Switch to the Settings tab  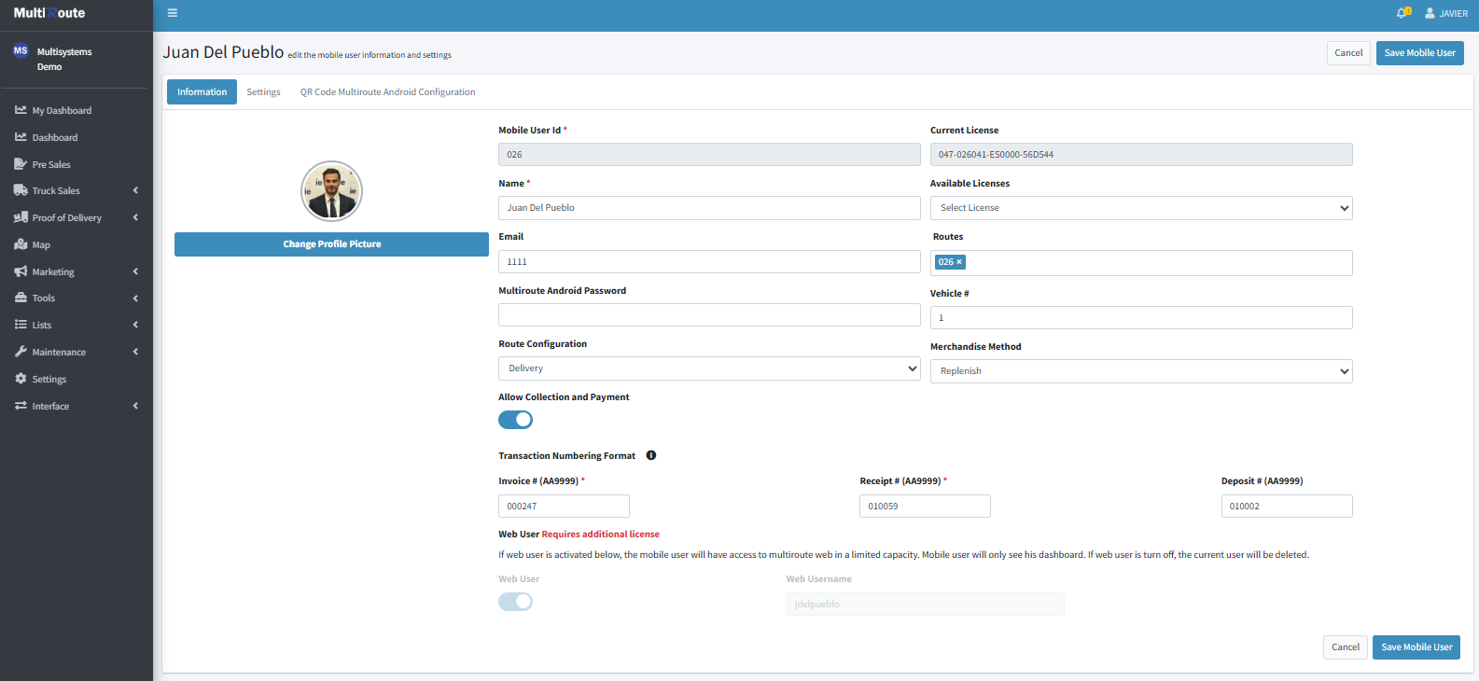pyautogui.click(x=263, y=92)
